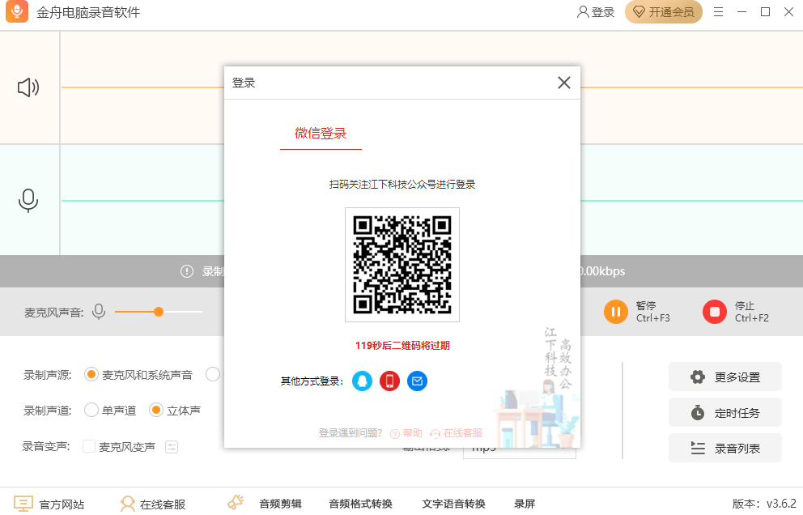Open the 帮助 link in login dialog
This screenshot has width=803, height=515.
point(406,433)
